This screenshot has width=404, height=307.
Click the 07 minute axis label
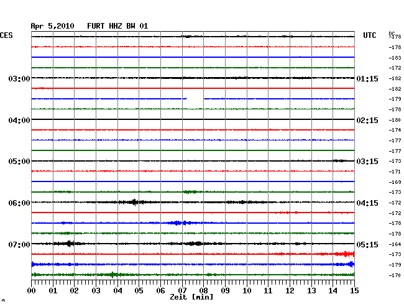(182, 291)
